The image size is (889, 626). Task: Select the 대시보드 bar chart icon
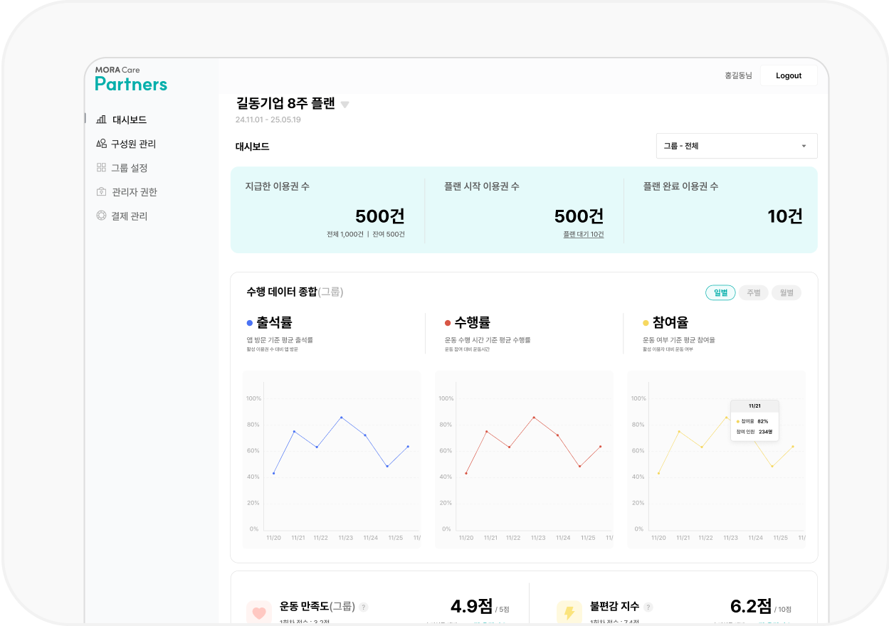point(101,119)
